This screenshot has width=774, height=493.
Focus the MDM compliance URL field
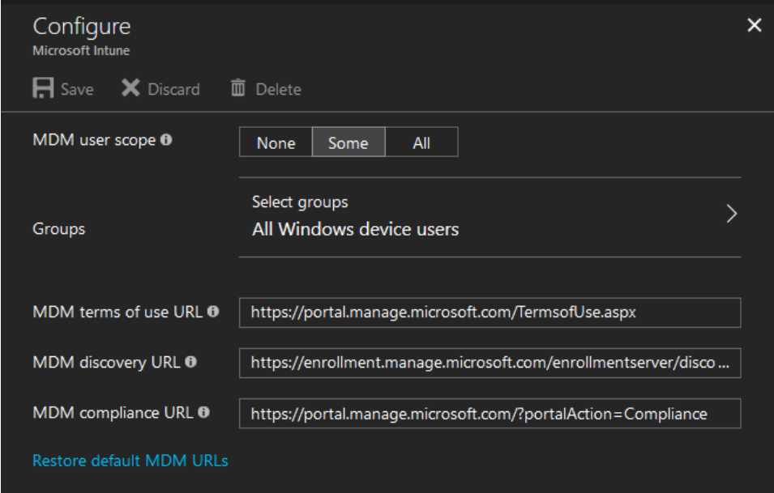click(x=490, y=413)
